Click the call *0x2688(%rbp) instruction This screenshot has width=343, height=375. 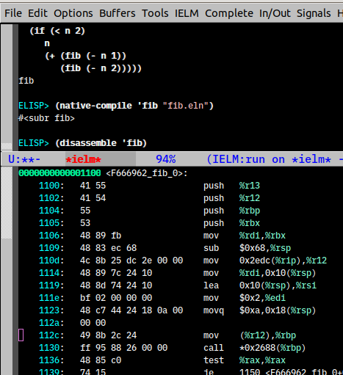254,348
